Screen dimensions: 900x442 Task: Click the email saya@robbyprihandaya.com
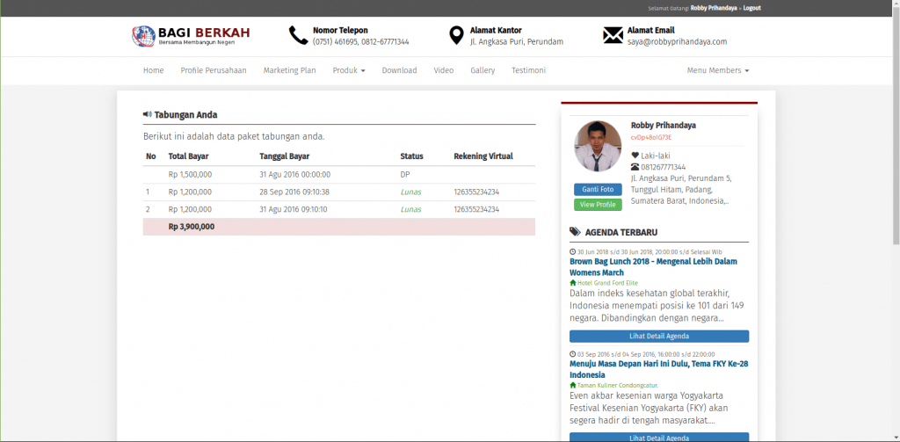(x=678, y=42)
